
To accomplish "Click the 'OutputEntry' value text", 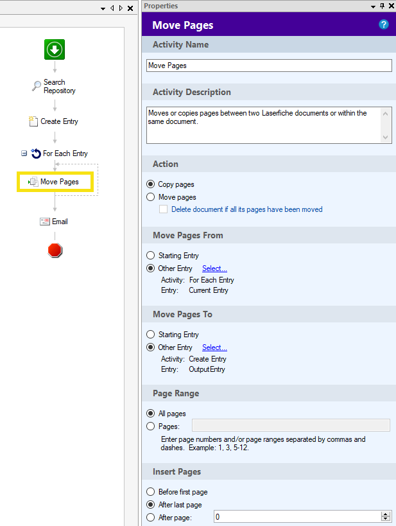I will pyautogui.click(x=207, y=369).
